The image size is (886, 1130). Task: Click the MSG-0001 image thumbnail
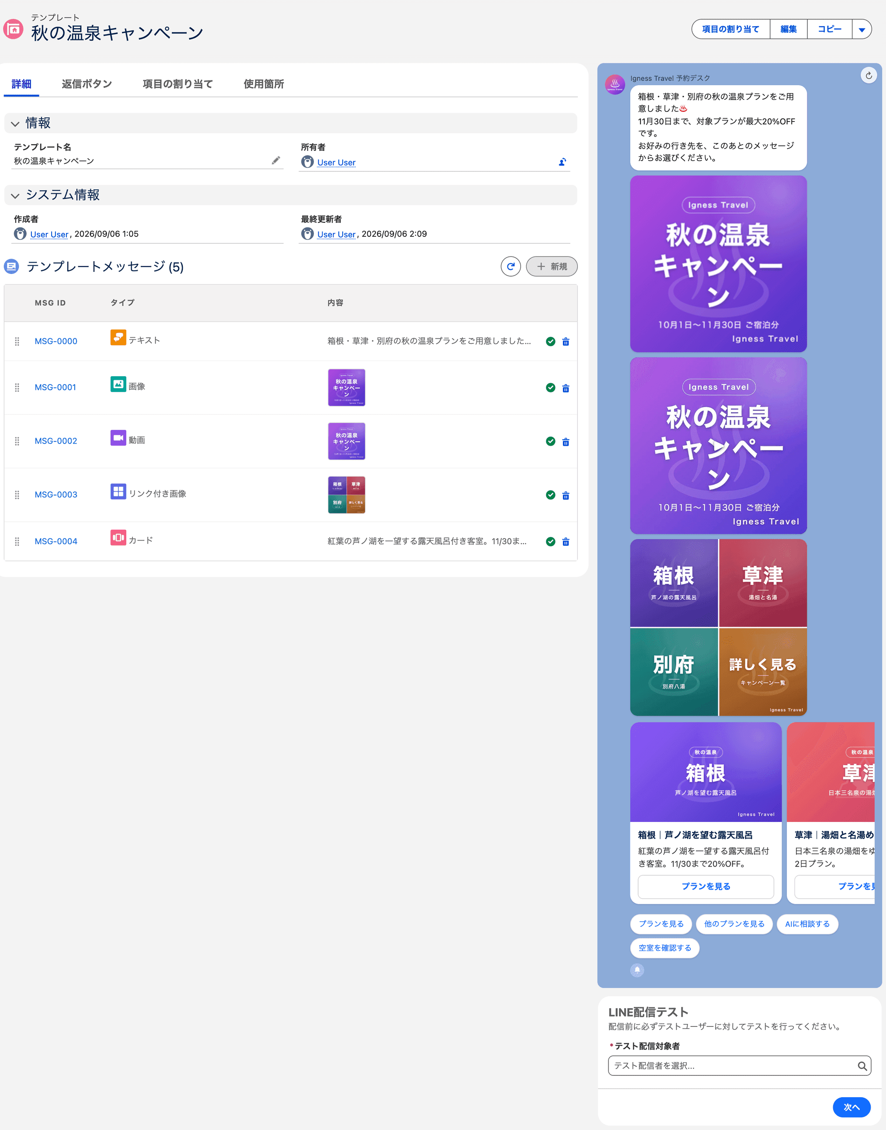(x=347, y=388)
